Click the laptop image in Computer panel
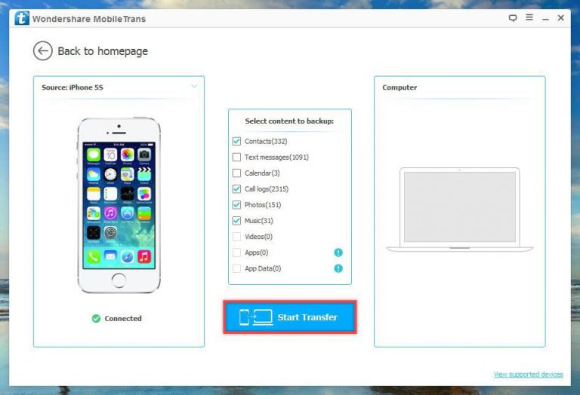The image size is (580, 395). pos(459,210)
